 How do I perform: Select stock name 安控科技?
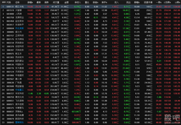click(x=20, y=46)
